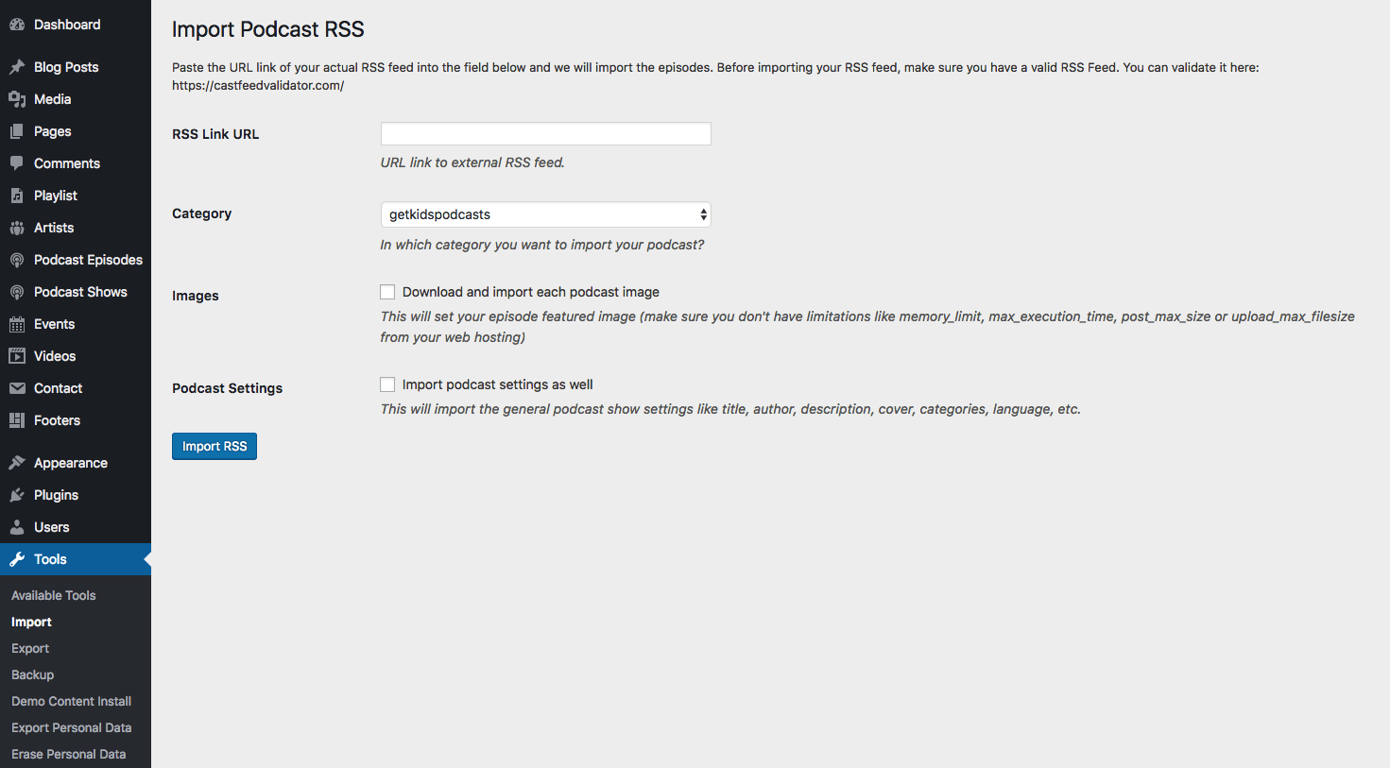Check Import podcast settings as well
Image resolution: width=1390 pixels, height=768 pixels.
(x=387, y=384)
